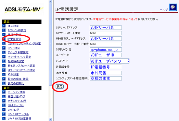Click the bullet icon beside 時刻設定
This screenshot has height=121, width=179.
point(4,74)
